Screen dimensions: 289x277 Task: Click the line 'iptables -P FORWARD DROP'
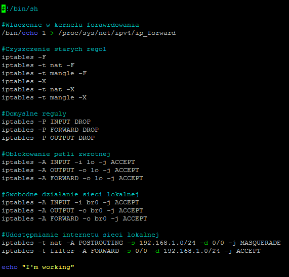(x=50, y=130)
